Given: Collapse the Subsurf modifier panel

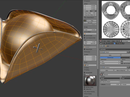Looking at the screenshot, I should pos(101,52).
